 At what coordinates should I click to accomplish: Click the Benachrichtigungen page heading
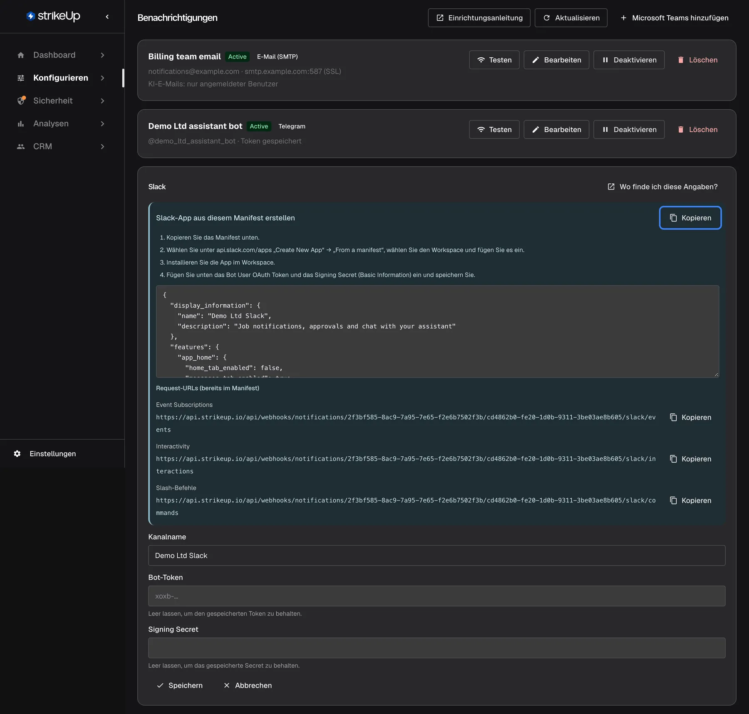tap(177, 18)
